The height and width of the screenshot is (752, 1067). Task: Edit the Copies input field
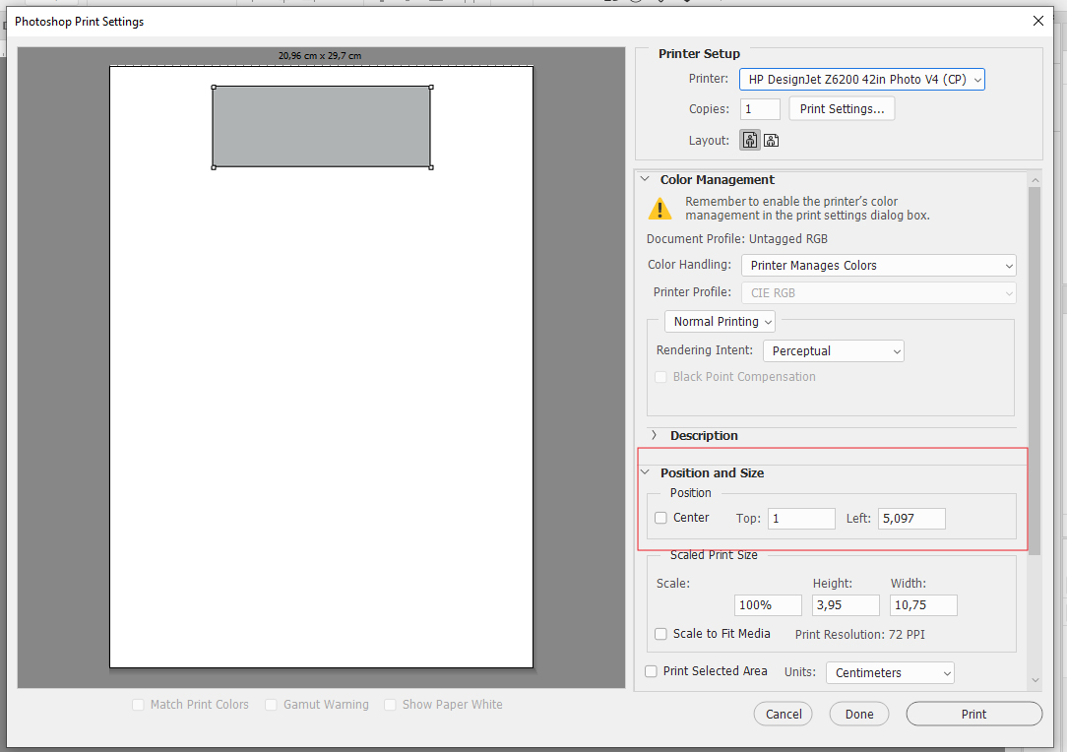[x=760, y=108]
